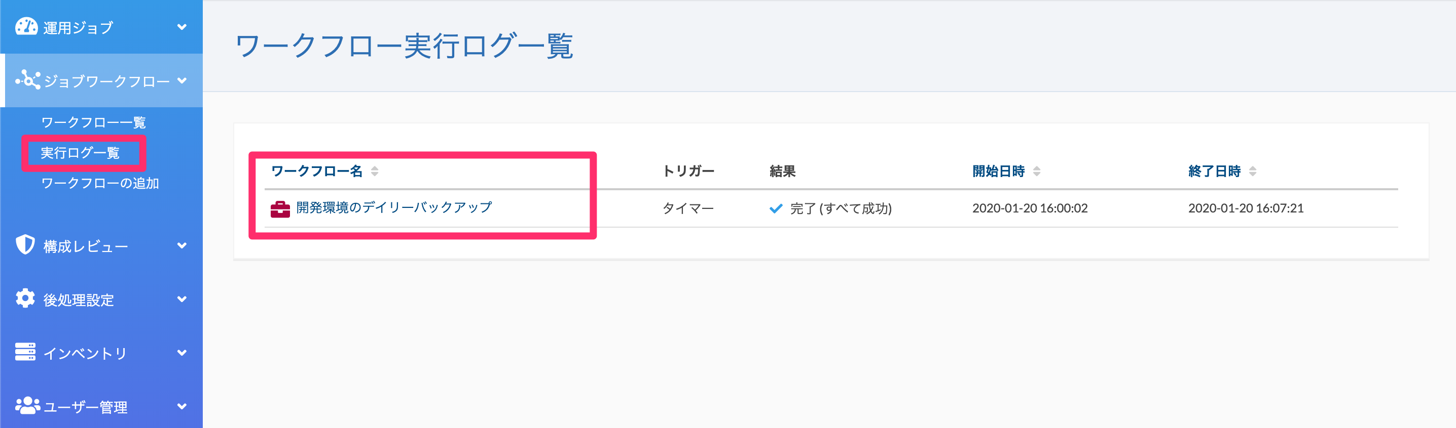This screenshot has height=428, width=1456.
Task: Click the ジョブワークフロー network nodes icon
Action: 28,80
